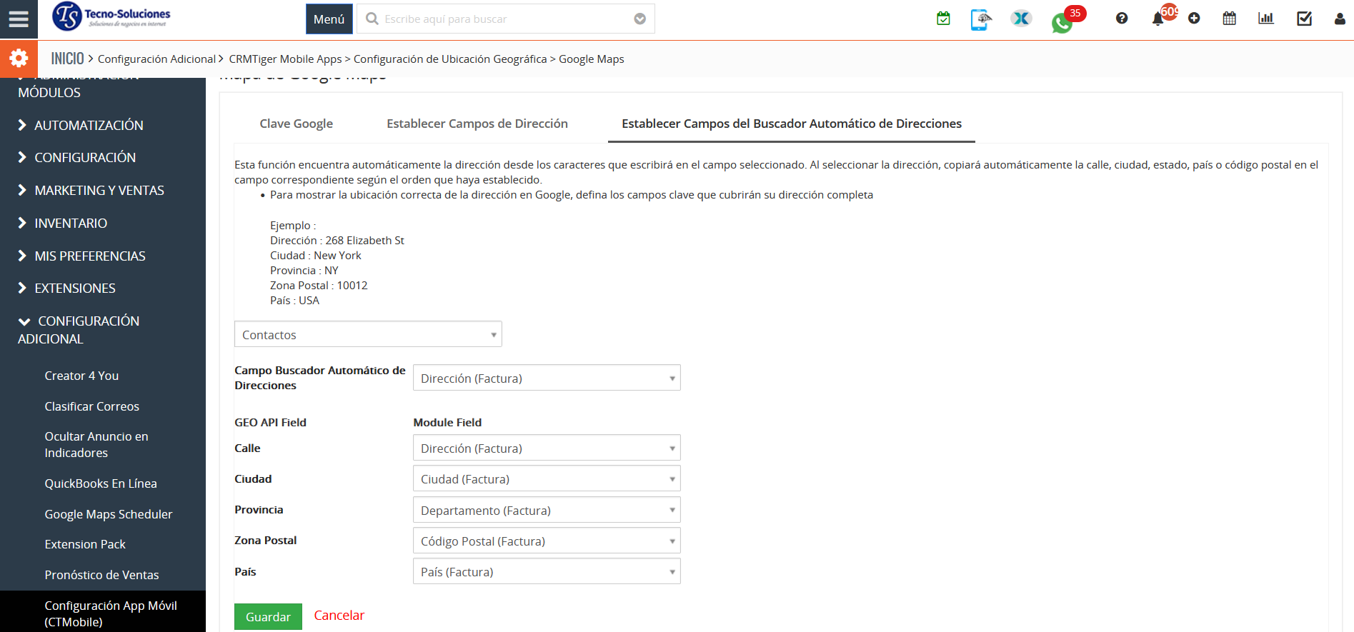Toggle the hamburger sidebar menu

[19, 19]
